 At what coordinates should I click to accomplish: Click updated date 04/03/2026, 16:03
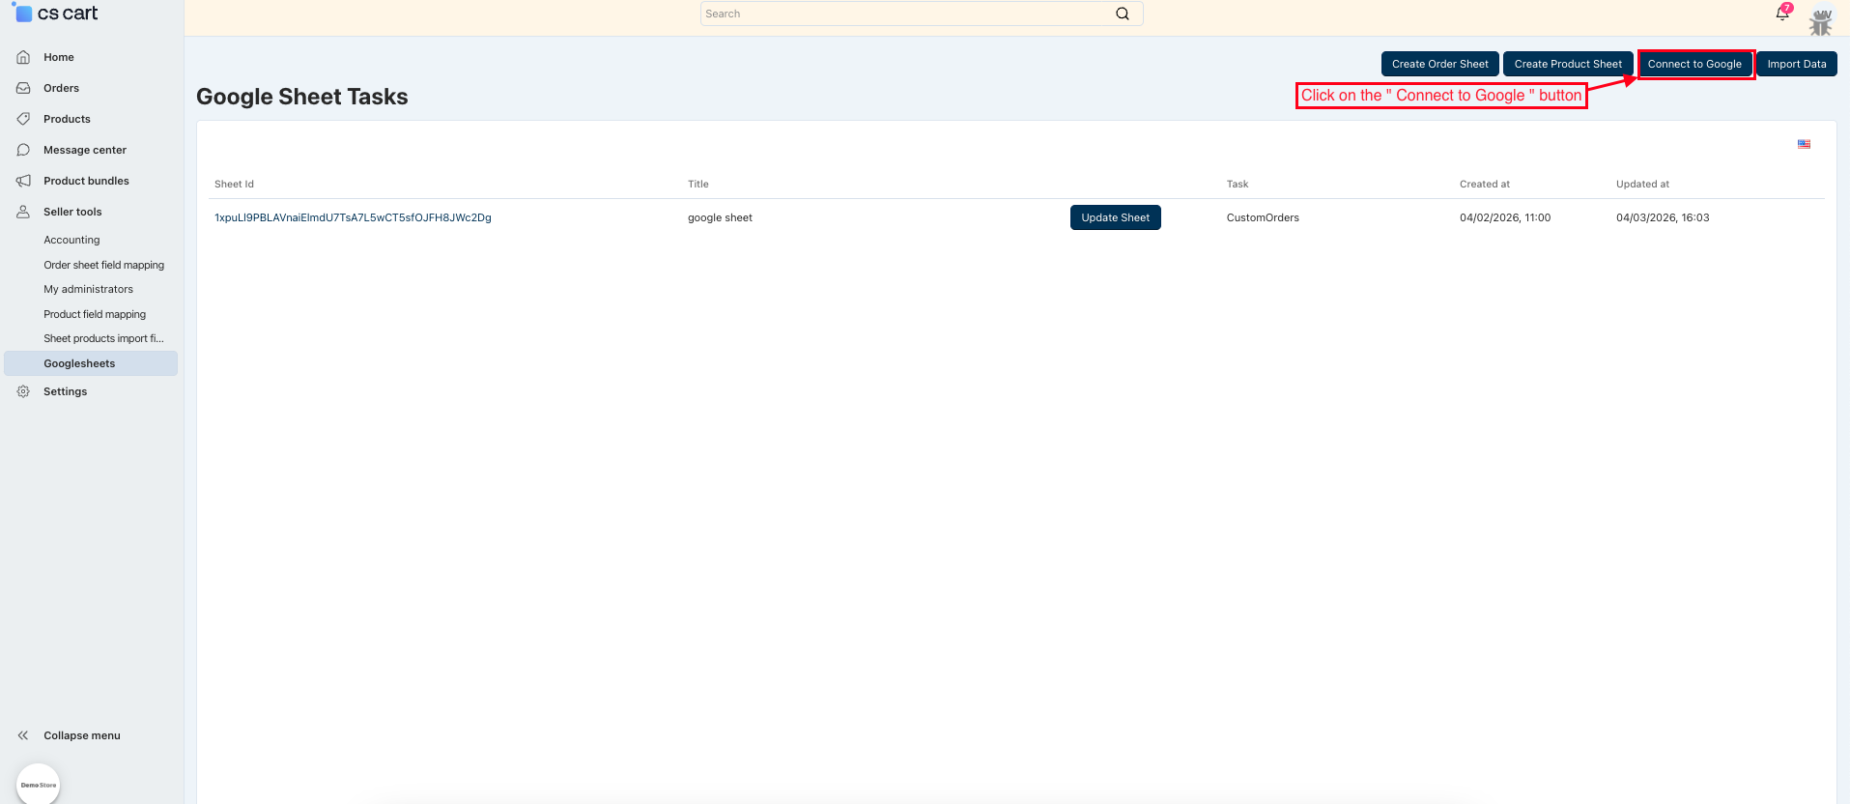click(x=1663, y=217)
